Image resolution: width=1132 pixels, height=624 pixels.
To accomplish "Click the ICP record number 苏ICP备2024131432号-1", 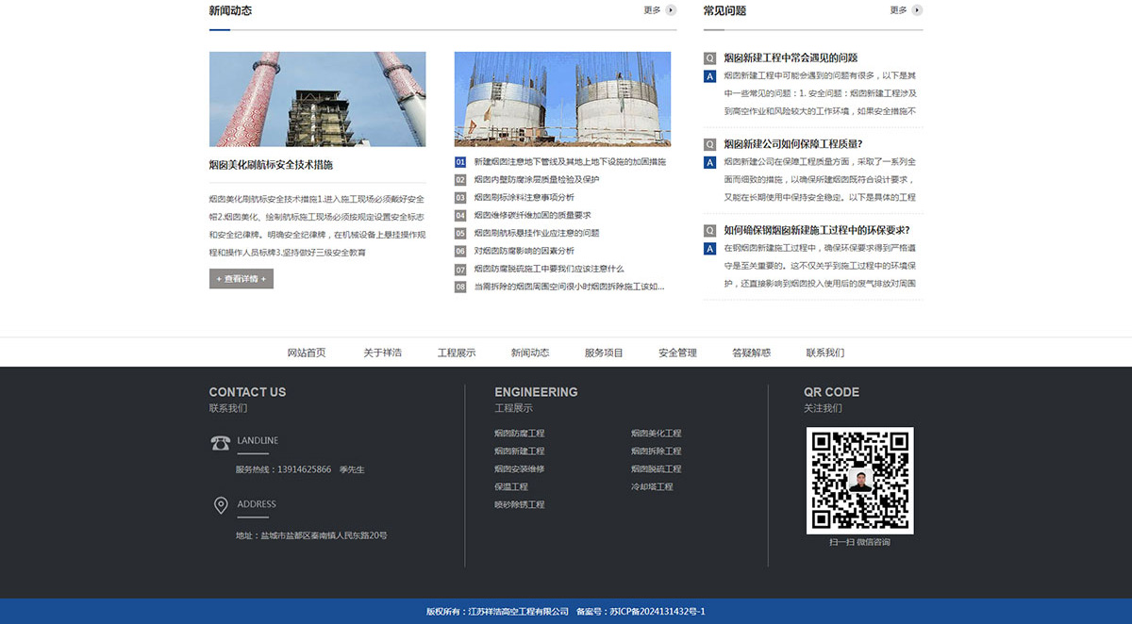I will click(657, 612).
